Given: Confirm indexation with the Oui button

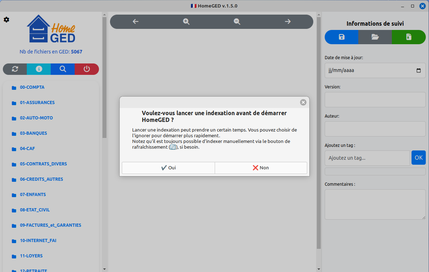Looking at the screenshot, I should click(168, 168).
